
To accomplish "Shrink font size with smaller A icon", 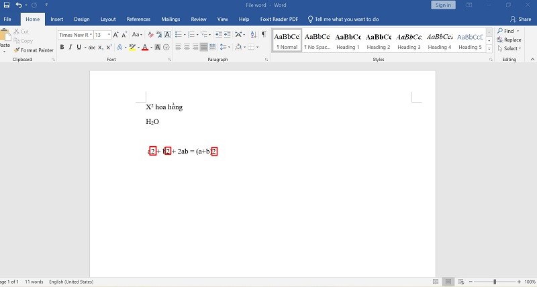I will click(x=124, y=35).
